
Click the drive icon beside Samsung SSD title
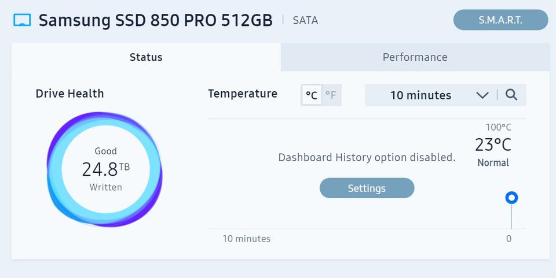22,21
